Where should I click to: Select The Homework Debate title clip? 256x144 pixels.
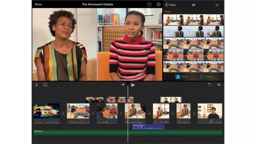47,111
